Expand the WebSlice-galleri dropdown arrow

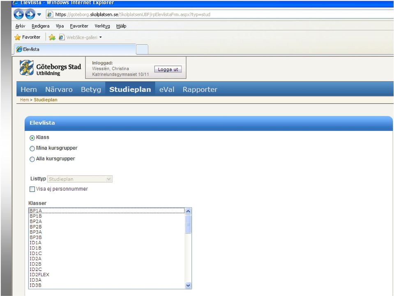coord(101,37)
